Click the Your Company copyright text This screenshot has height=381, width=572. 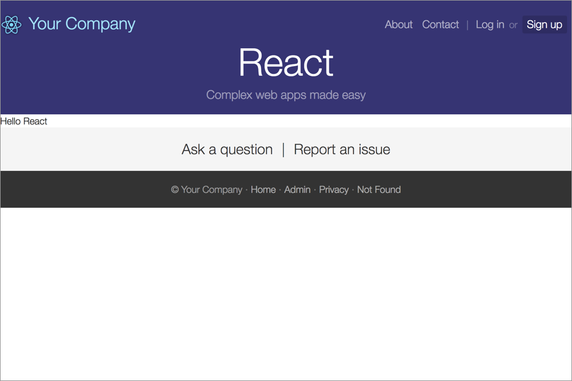[207, 189]
